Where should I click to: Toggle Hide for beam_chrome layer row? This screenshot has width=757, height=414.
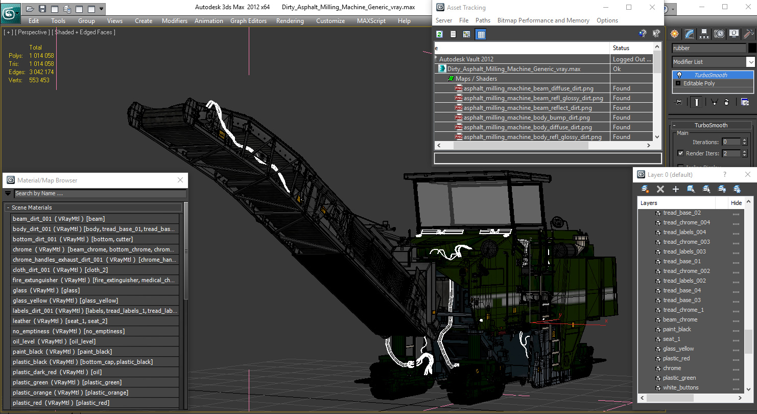(736, 320)
